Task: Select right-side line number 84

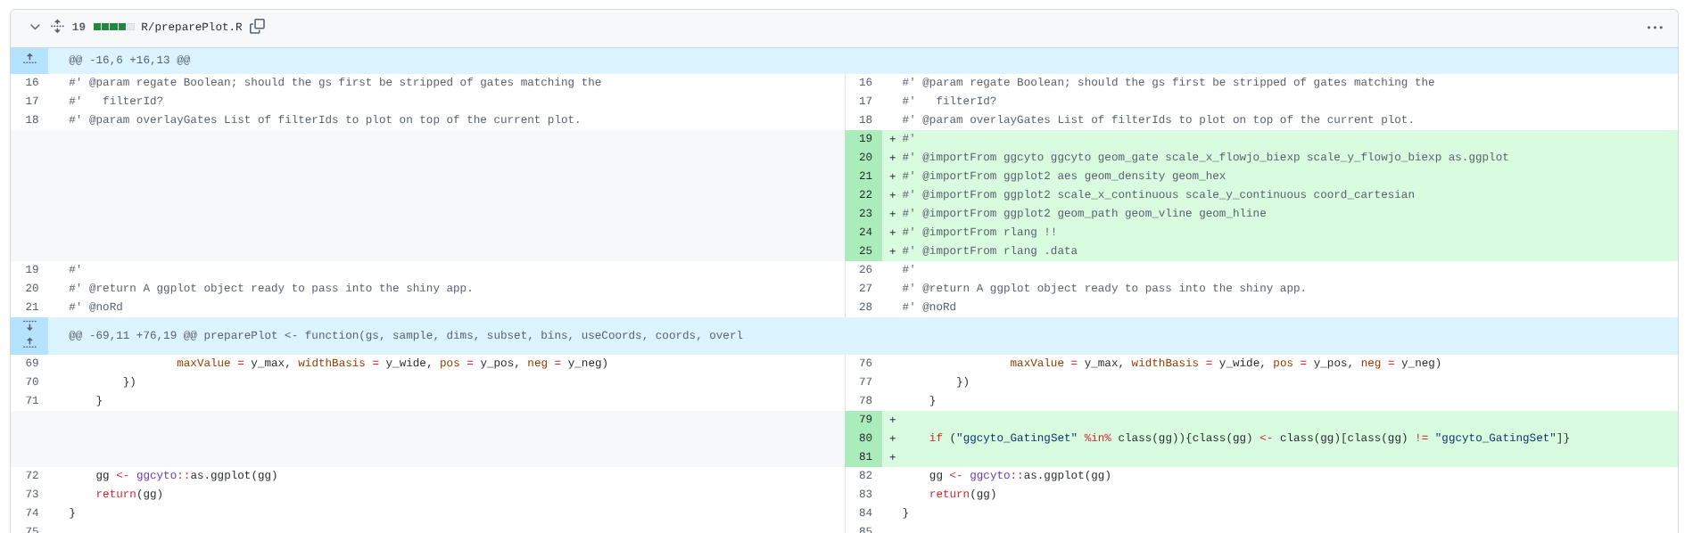Action: pos(864,513)
